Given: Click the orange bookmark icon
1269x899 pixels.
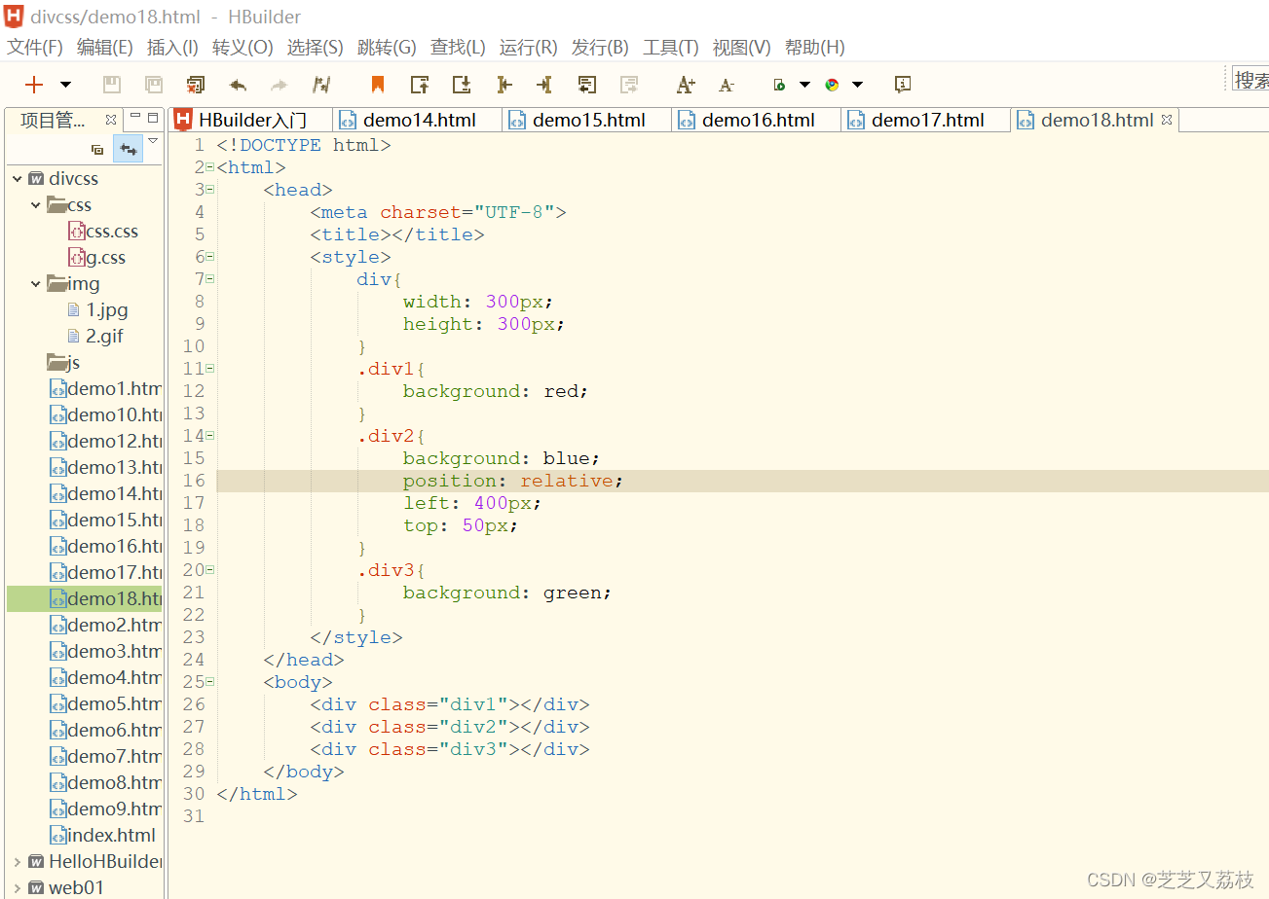Looking at the screenshot, I should click(378, 85).
